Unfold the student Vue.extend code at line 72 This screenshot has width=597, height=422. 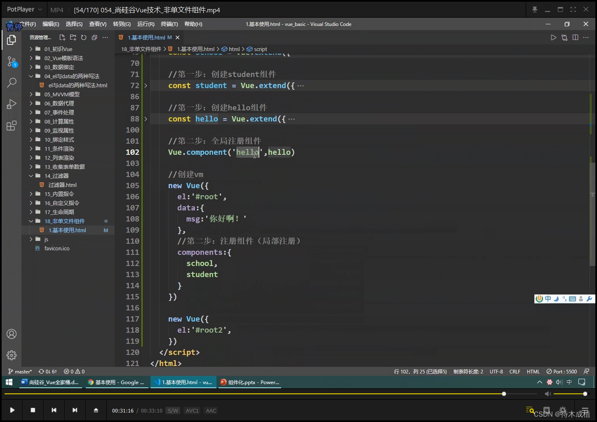pyautogui.click(x=146, y=86)
